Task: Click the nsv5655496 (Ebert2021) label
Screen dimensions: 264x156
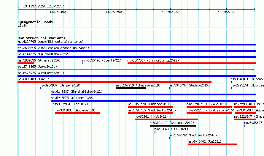Action: click(102, 60)
